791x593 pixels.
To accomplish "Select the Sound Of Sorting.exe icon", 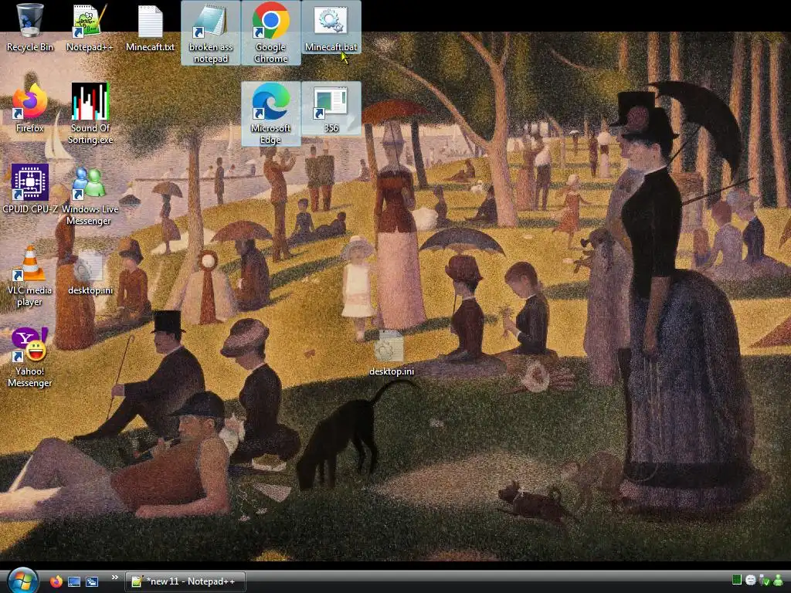I will click(90, 114).
